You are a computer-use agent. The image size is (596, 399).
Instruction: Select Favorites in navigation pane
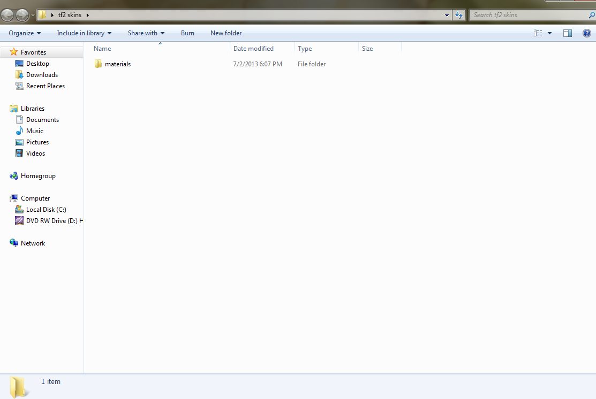point(33,52)
